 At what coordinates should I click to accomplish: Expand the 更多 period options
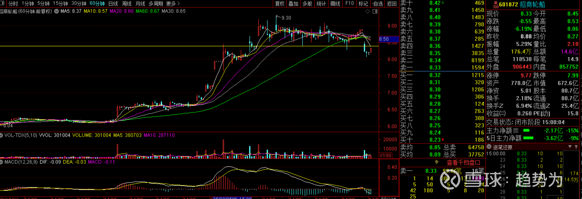click(173, 3)
